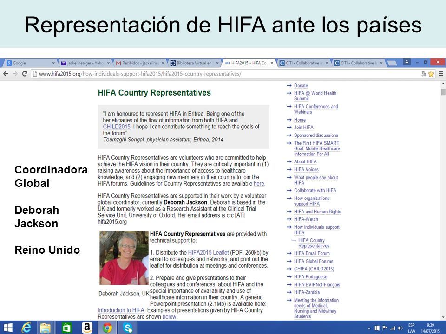The image size is (446, 334).
Task: Open HIFA Conferences and Webinars link
Action: click(x=316, y=109)
